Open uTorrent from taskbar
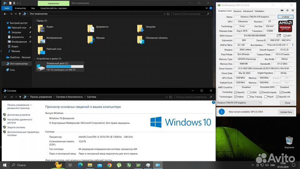The height and width of the screenshot is (169, 300). click(x=119, y=165)
